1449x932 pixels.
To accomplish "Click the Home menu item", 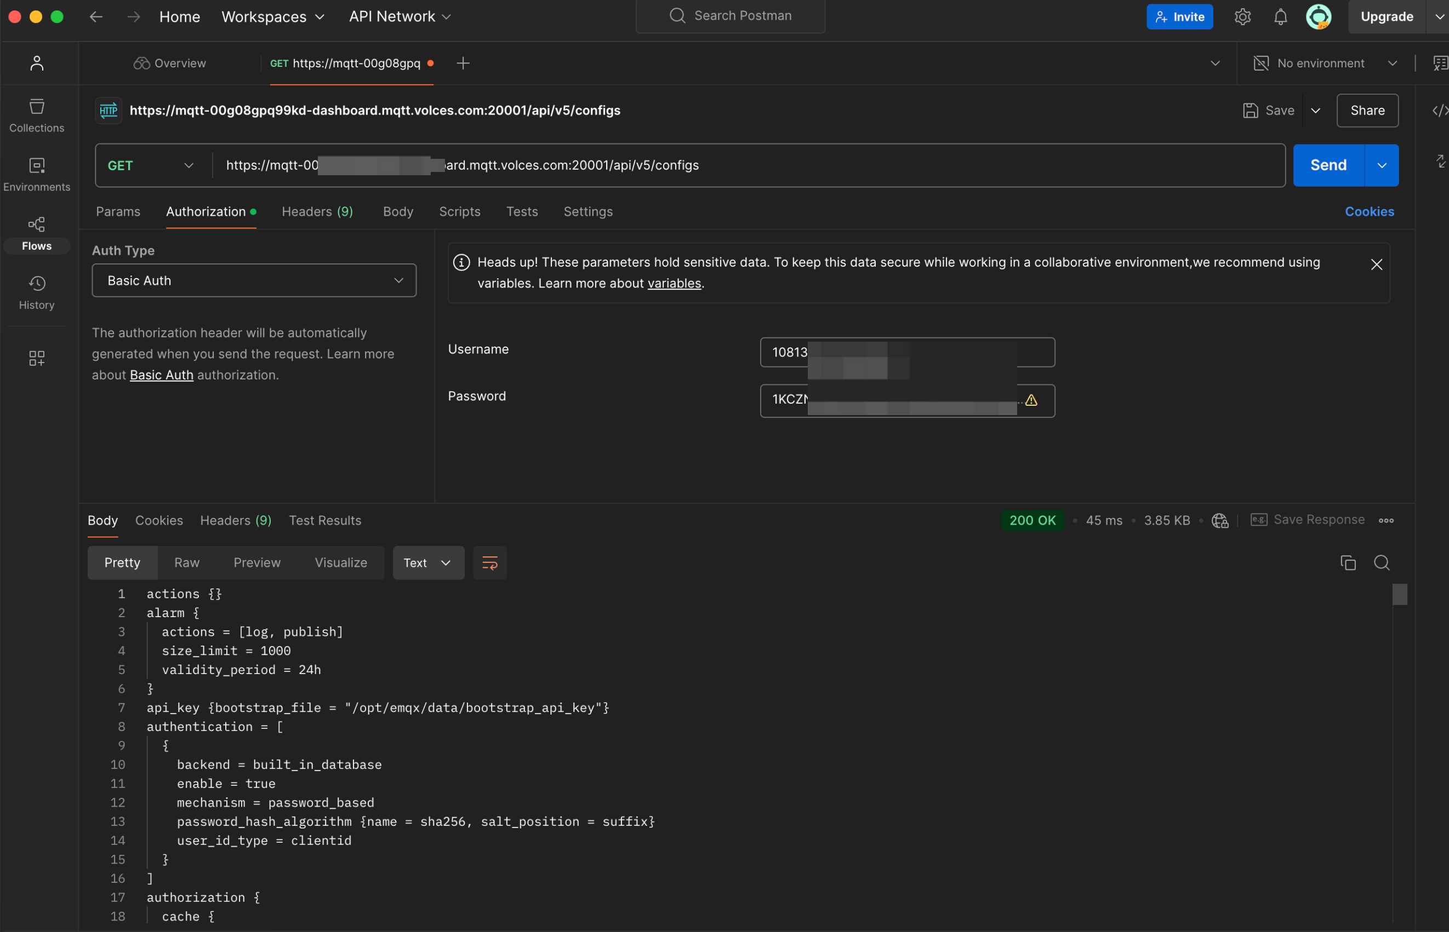I will (179, 16).
